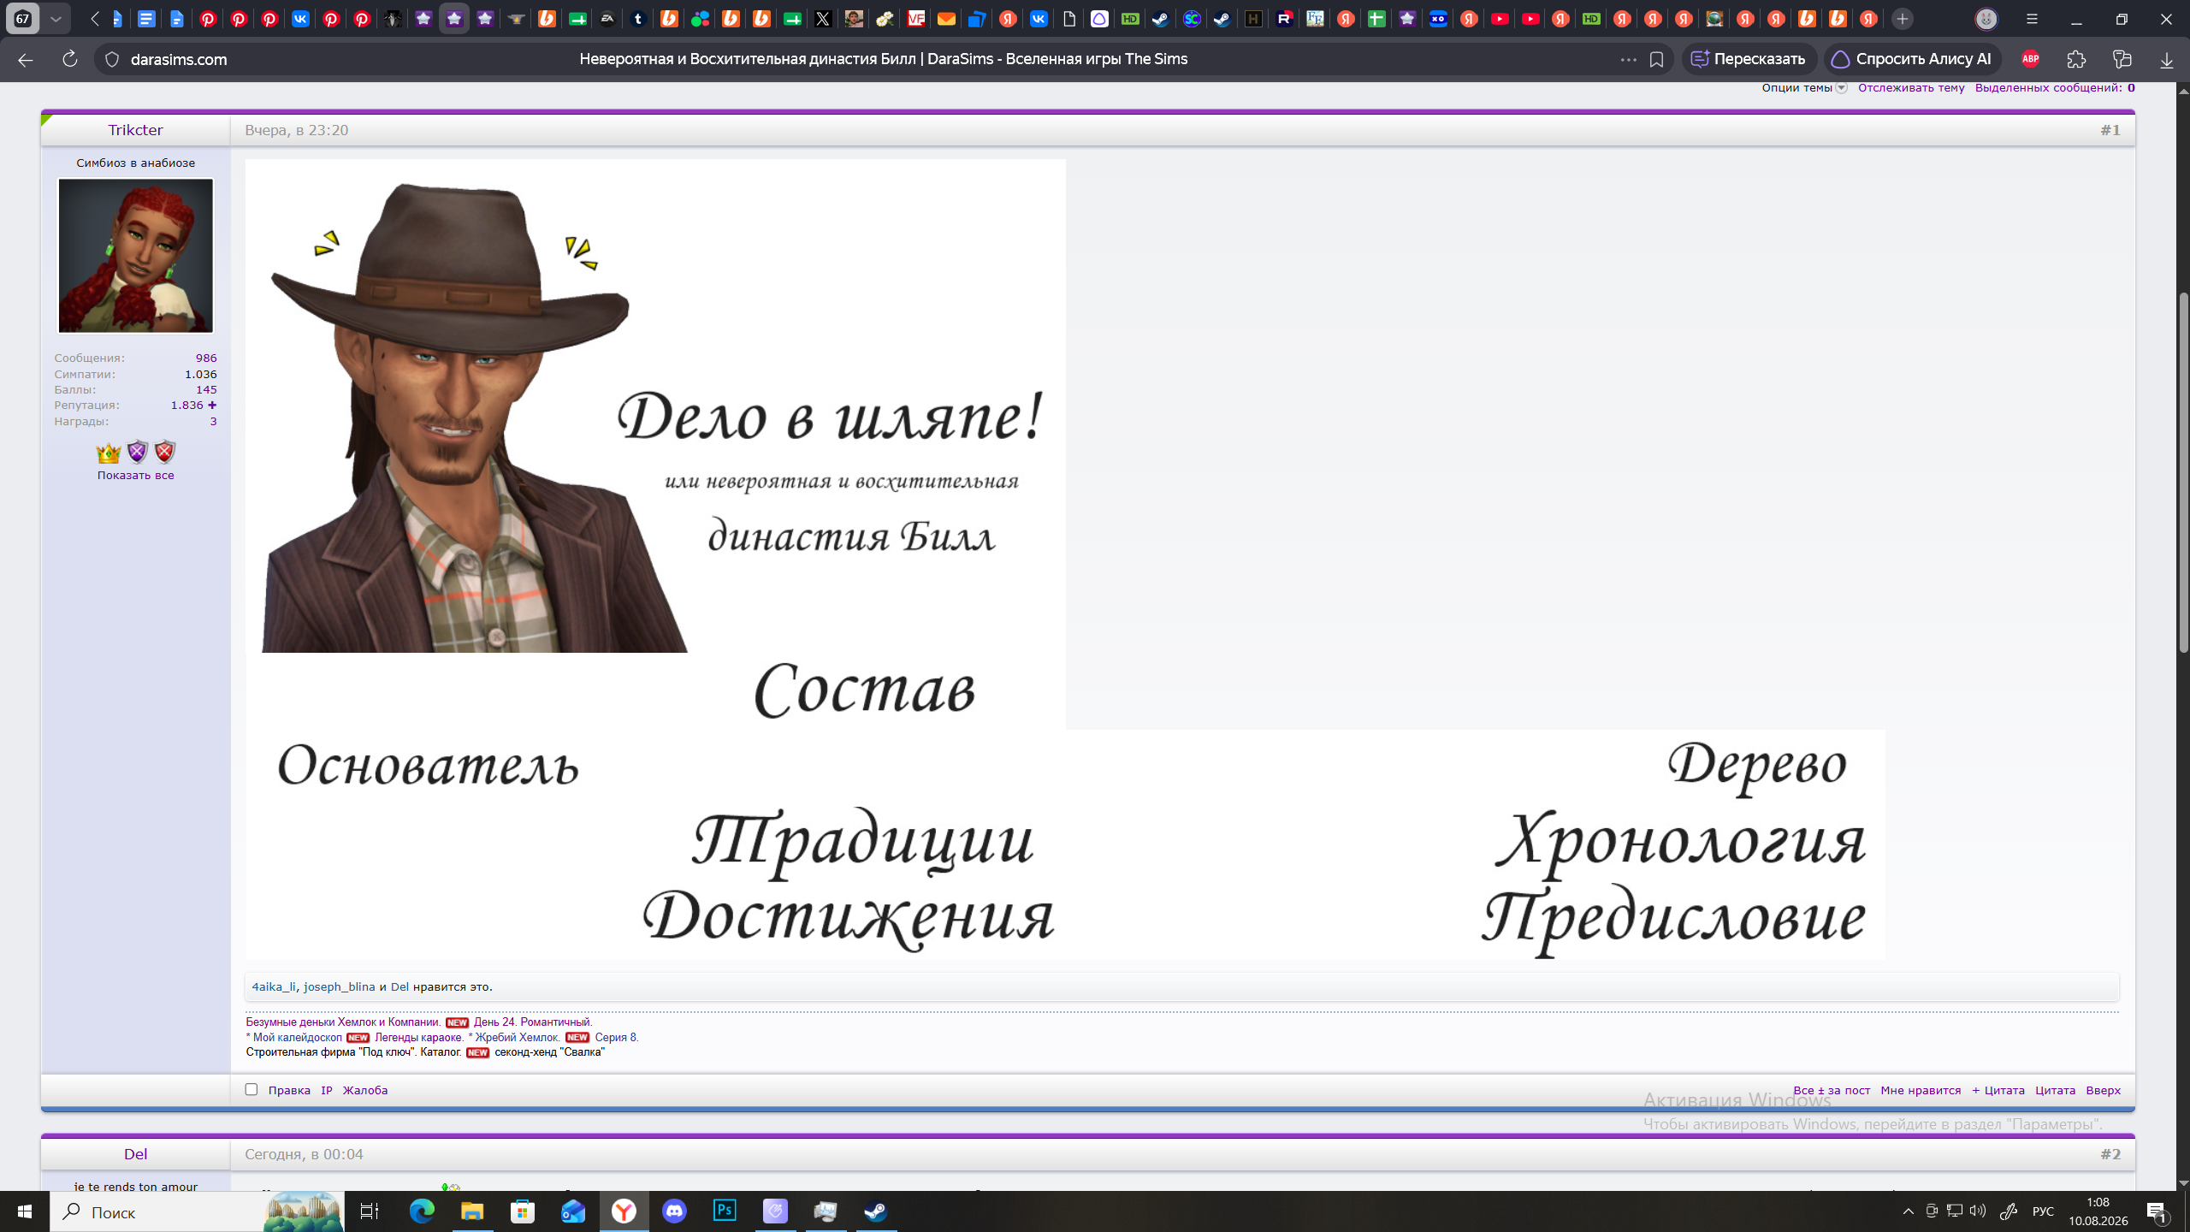The width and height of the screenshot is (2190, 1232).
Task: Switch to the Tumblr tab
Action: pyautogui.click(x=638, y=19)
